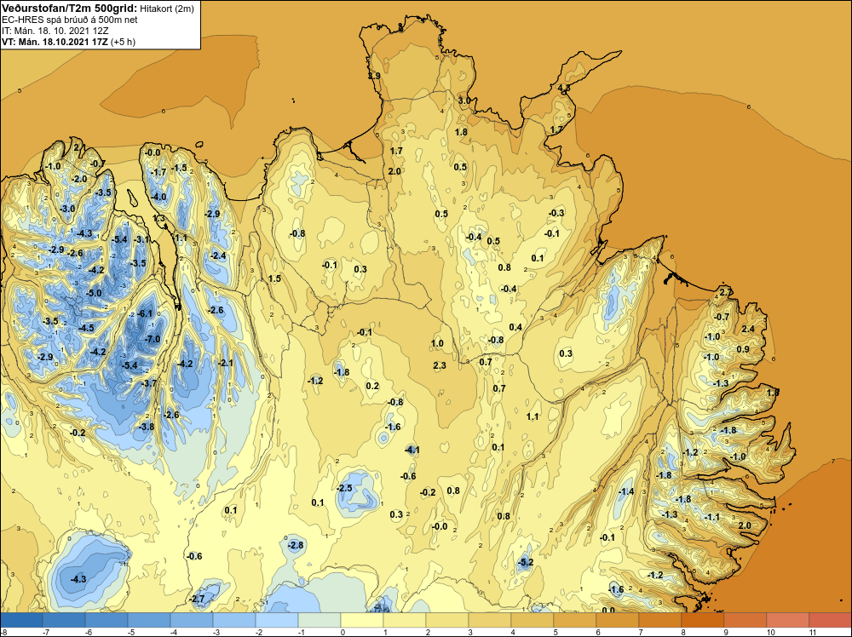The width and height of the screenshot is (852, 637).
Task: Click the 'EC-HRES spá brúuð á 500m net' line
Action: click(x=70, y=20)
